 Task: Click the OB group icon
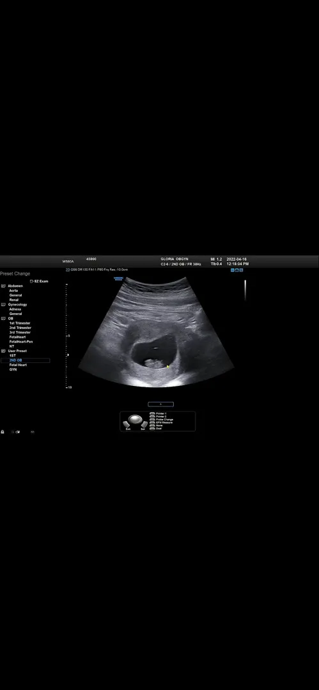click(4, 318)
